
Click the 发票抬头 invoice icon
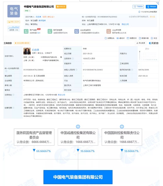[x=106, y=38]
